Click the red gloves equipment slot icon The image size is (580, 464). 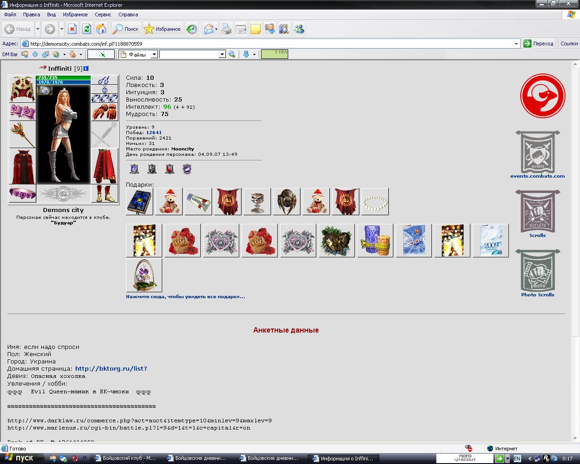coord(105,112)
